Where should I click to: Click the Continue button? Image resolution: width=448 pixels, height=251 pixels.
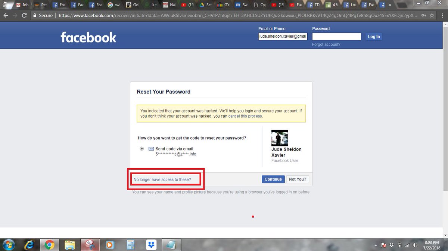click(273, 179)
